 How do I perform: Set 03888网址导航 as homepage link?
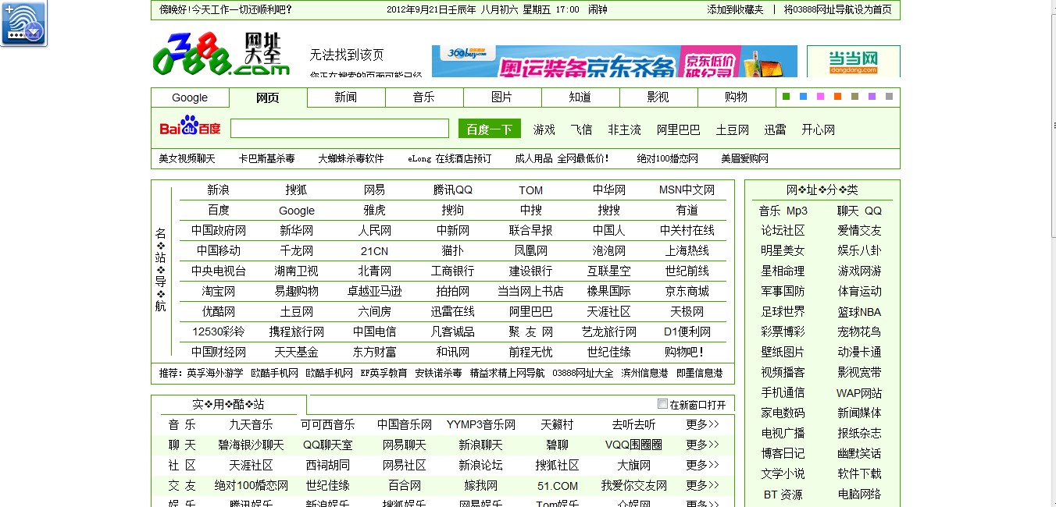(837, 10)
